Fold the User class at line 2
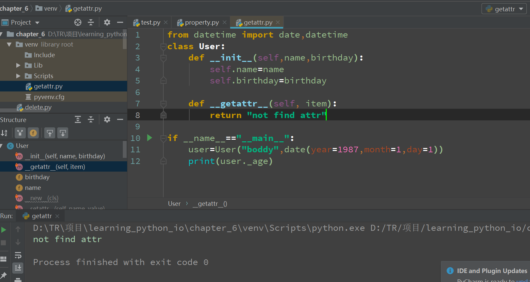 pos(163,47)
